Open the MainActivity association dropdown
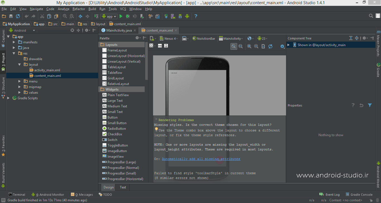Screen dimensions: 381x203 point(231,39)
